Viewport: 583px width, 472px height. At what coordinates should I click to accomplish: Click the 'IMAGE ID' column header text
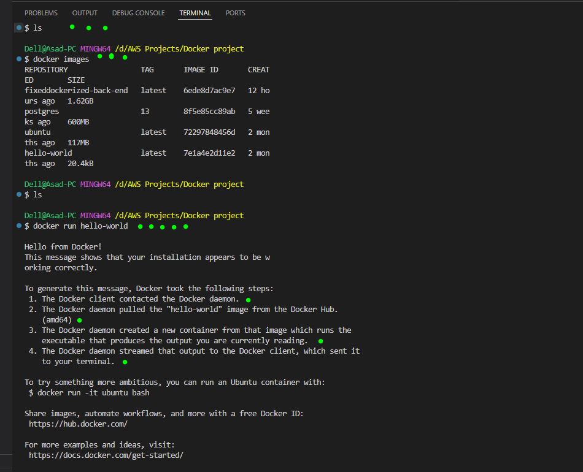201,70
